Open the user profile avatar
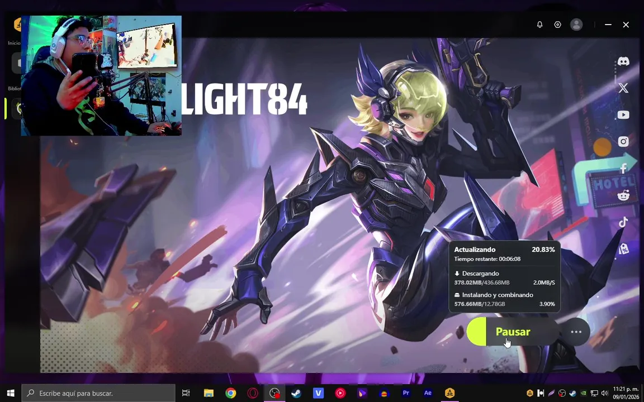The height and width of the screenshot is (402, 644). [x=576, y=25]
